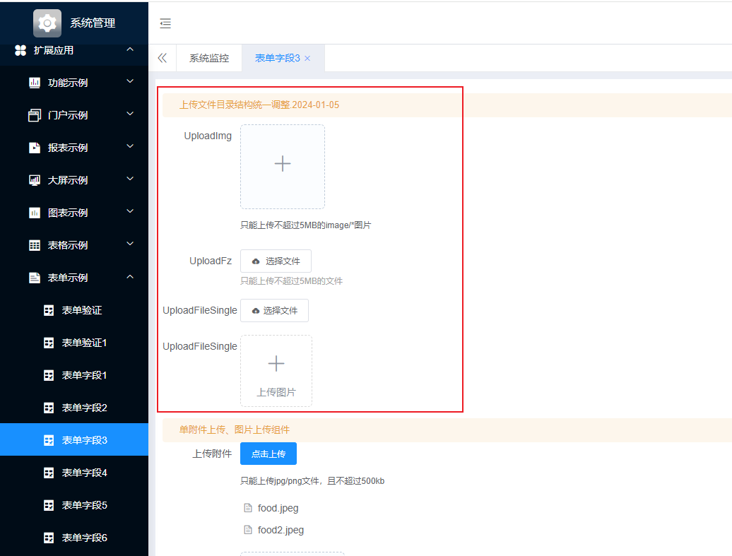
Task: Select the 功能示例 bar-chart icon
Action: tap(35, 83)
